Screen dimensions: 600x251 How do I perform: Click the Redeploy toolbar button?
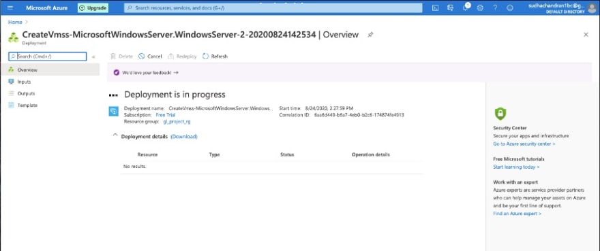pyautogui.click(x=183, y=56)
